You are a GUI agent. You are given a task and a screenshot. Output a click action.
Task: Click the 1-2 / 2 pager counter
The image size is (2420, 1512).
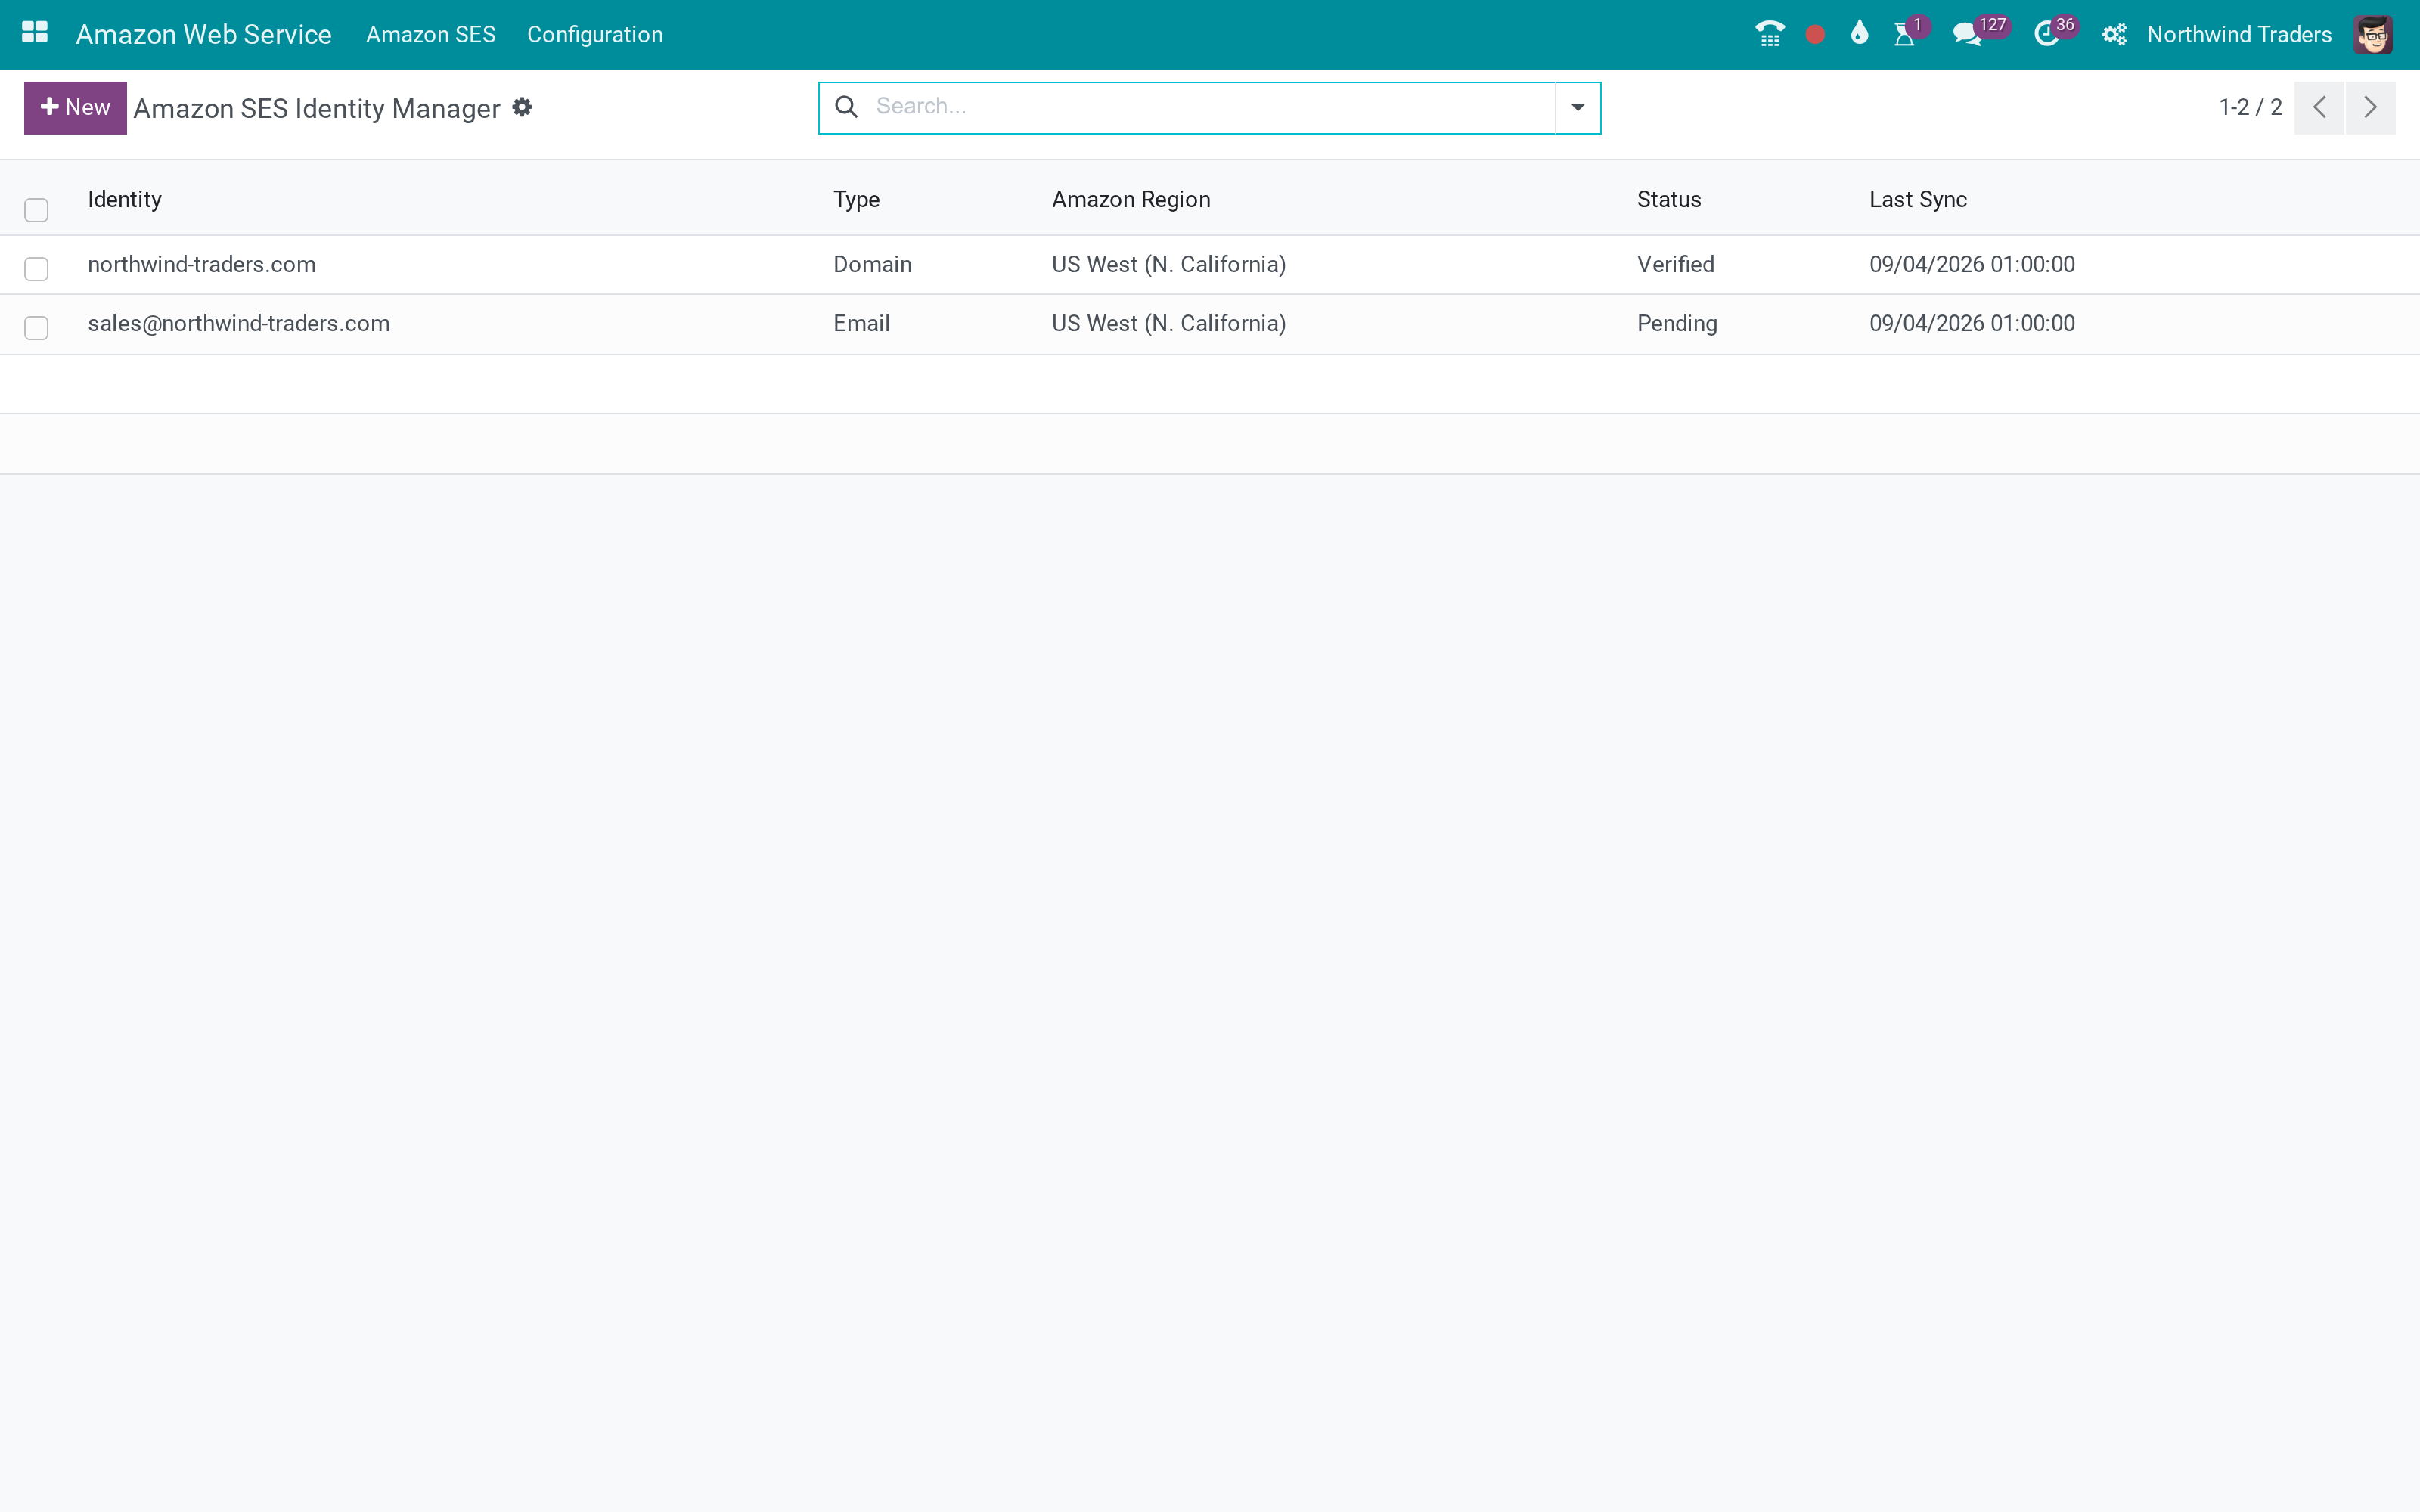point(2250,107)
